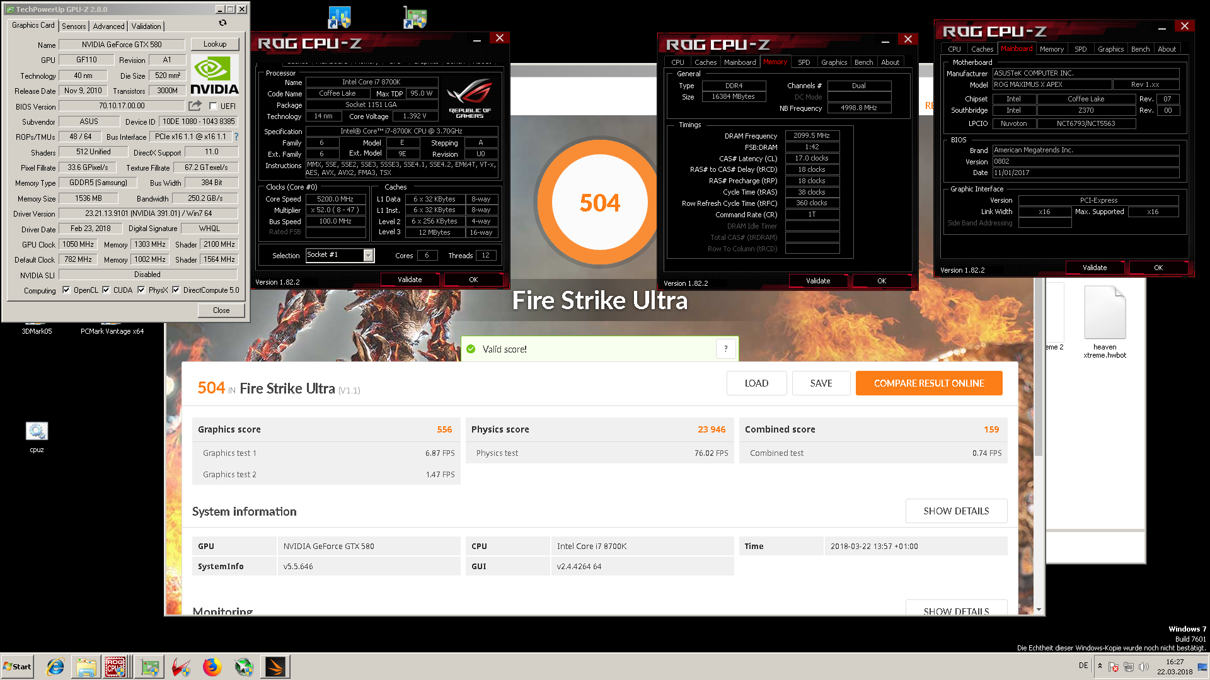This screenshot has height=680, width=1210.
Task: Open the Sensors tab in GPU-Z
Action: 74,26
